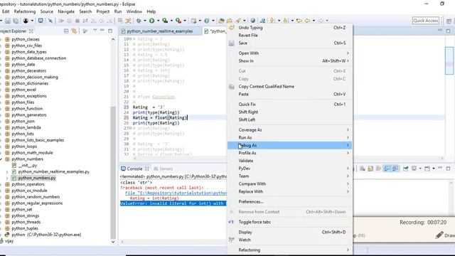Image resolution: width=455 pixels, height=256 pixels.
Task: Open the traceback File link in the console
Action: click(x=176, y=193)
